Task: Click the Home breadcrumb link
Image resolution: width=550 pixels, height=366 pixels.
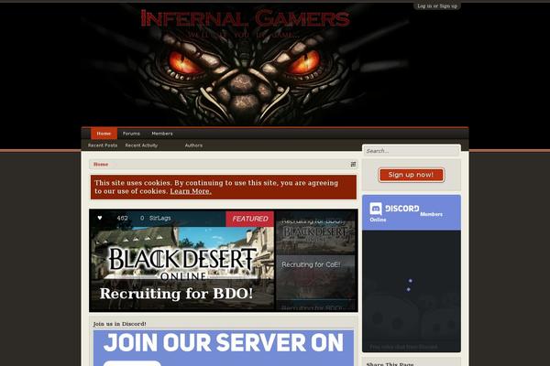Action: pos(101,165)
